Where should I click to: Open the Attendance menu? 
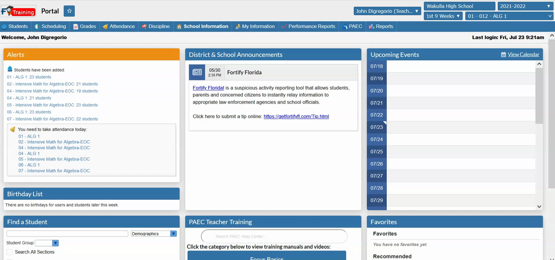click(x=118, y=26)
